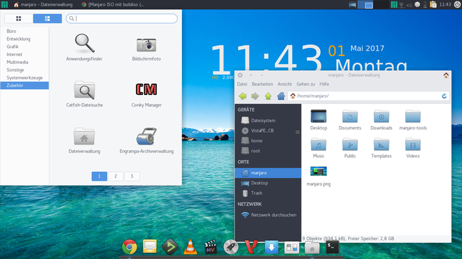
Task: Open VLC media player from dock
Action: point(190,247)
